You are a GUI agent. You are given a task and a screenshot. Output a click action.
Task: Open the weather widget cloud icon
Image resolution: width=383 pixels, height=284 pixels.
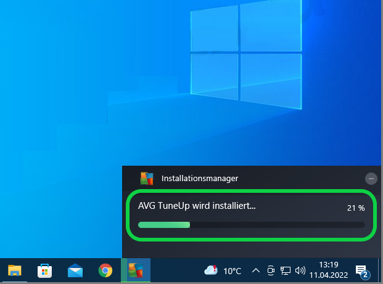(211, 270)
